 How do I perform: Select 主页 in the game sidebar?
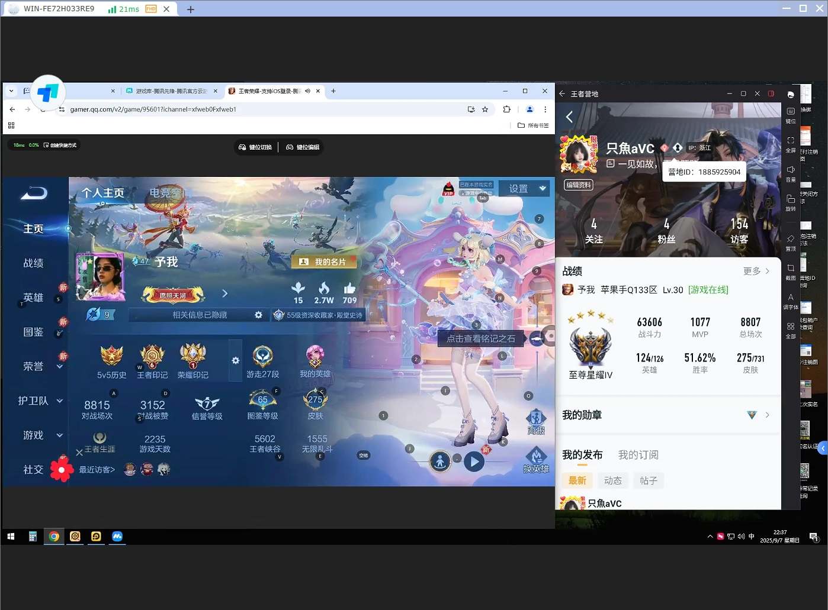point(33,229)
